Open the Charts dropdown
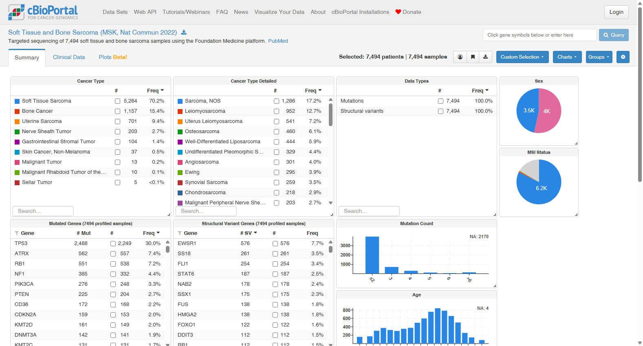 567,57
